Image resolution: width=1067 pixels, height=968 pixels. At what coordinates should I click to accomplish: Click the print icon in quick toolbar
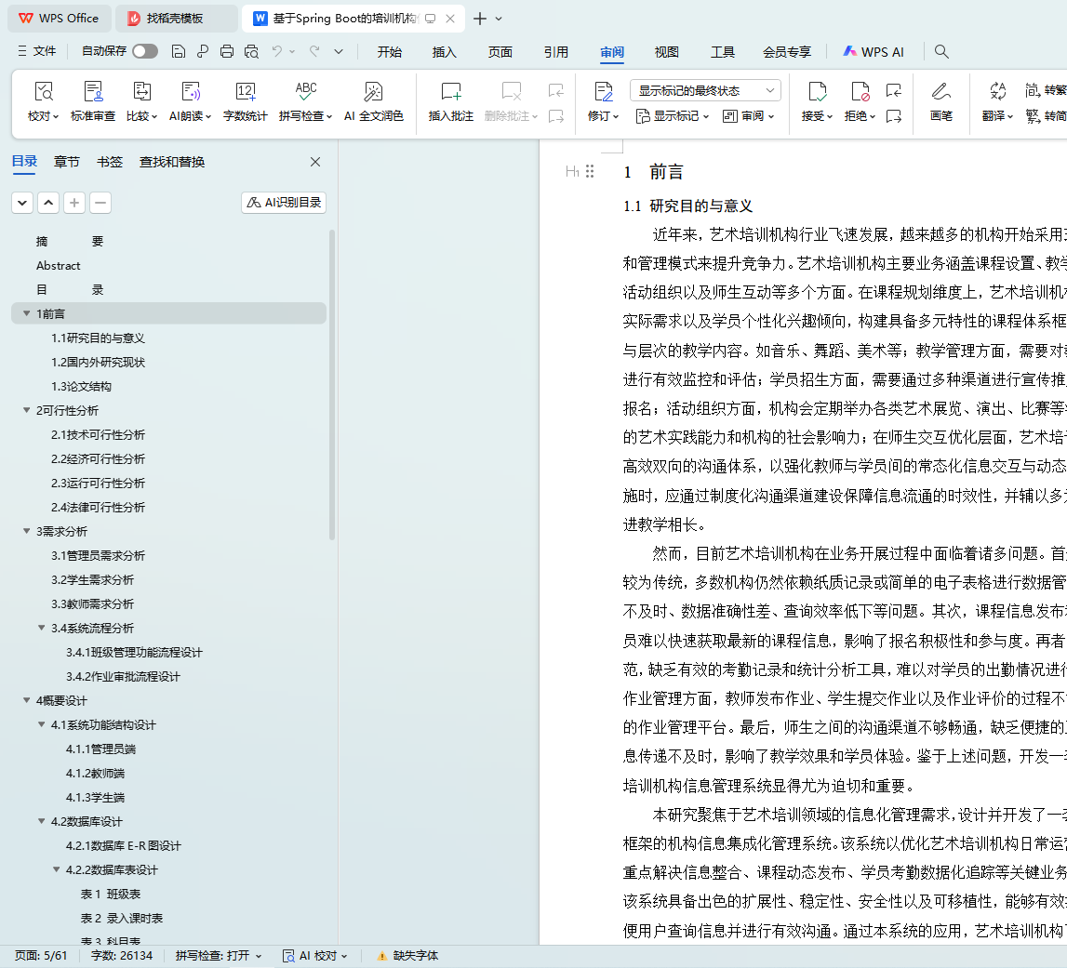click(x=227, y=52)
